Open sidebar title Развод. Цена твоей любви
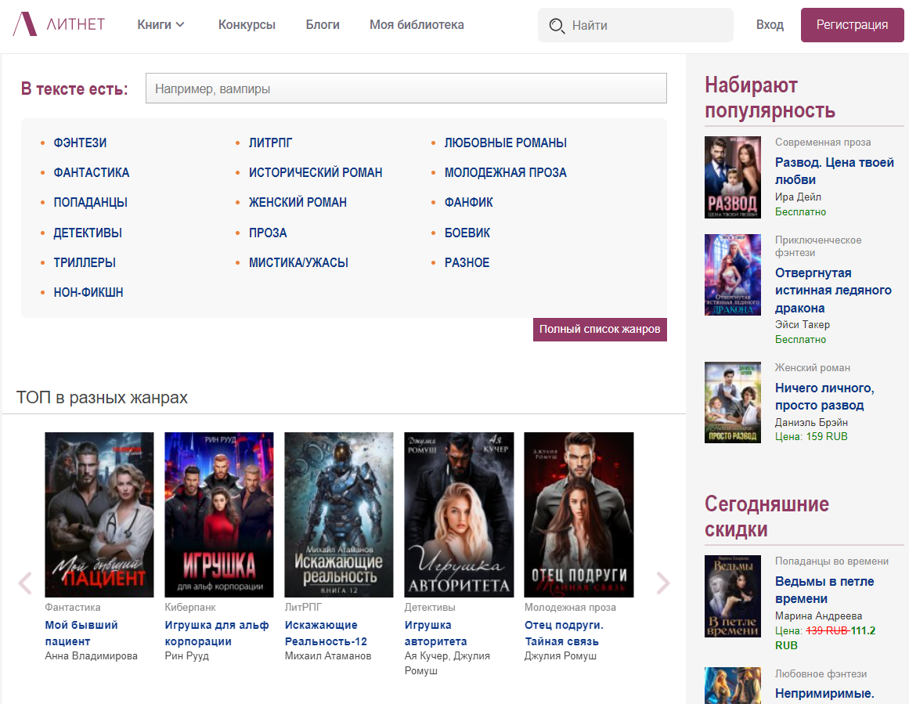Screen dimensions: 909x704 [834, 171]
